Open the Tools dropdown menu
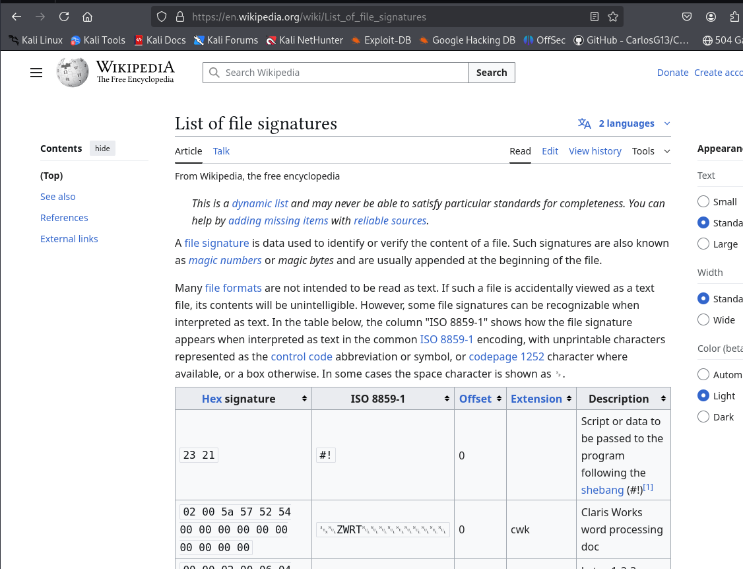Screen dimensions: 743x569 click(651, 151)
